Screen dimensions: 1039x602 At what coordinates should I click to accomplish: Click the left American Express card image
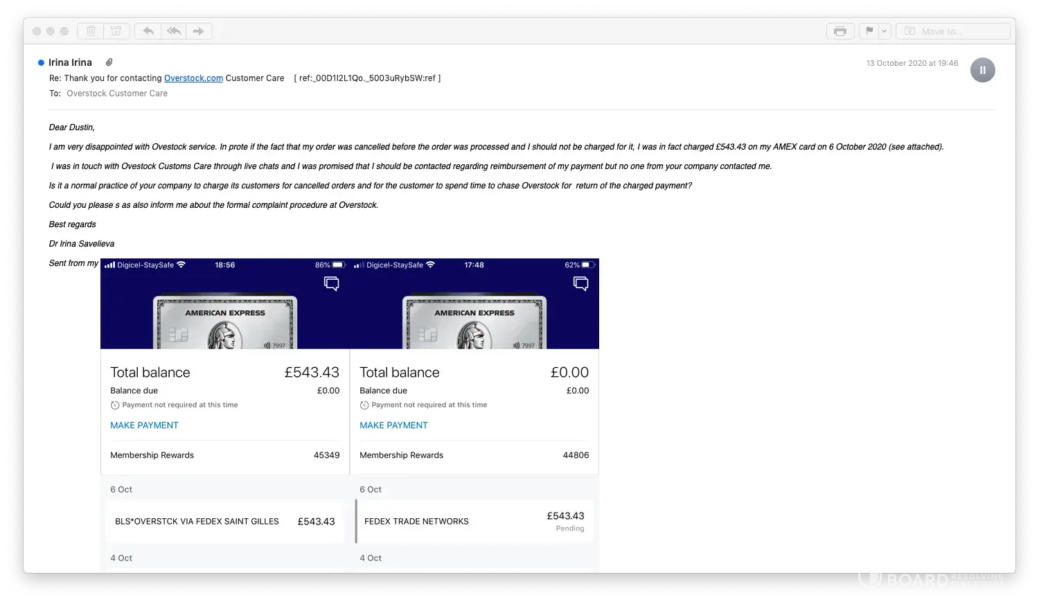pyautogui.click(x=225, y=323)
